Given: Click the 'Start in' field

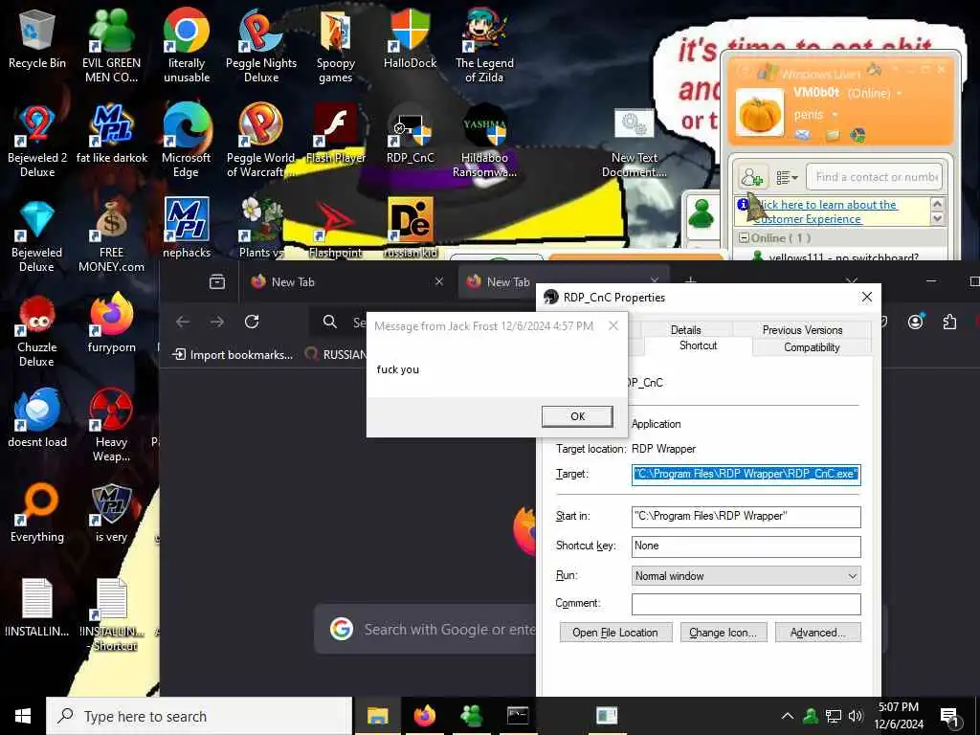Looking at the screenshot, I should [746, 516].
